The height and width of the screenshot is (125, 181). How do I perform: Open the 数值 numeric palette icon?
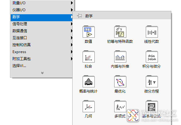[x=89, y=32]
